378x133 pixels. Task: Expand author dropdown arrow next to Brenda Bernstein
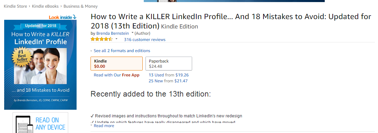click(132, 33)
